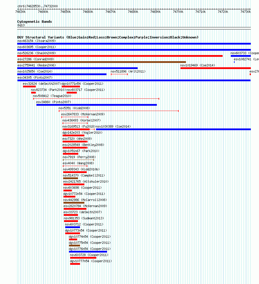Click nsv508412 (Teague2010) label

point(52,96)
